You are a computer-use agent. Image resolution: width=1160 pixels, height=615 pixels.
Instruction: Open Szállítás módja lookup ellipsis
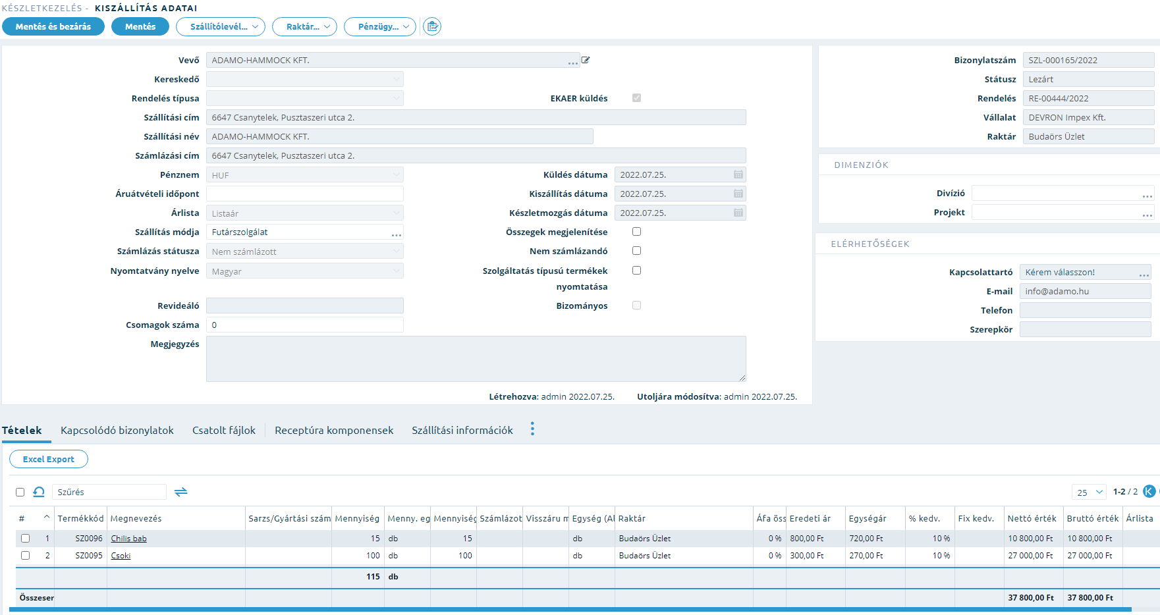click(397, 234)
